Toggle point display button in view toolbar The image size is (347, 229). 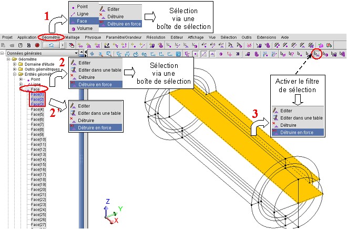[x=196, y=54]
